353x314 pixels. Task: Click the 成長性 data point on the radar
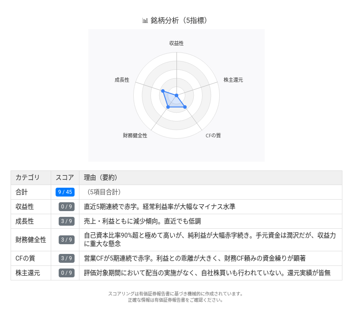coord(163,91)
